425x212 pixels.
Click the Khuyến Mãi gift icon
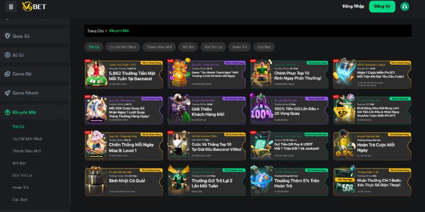(x=7, y=112)
